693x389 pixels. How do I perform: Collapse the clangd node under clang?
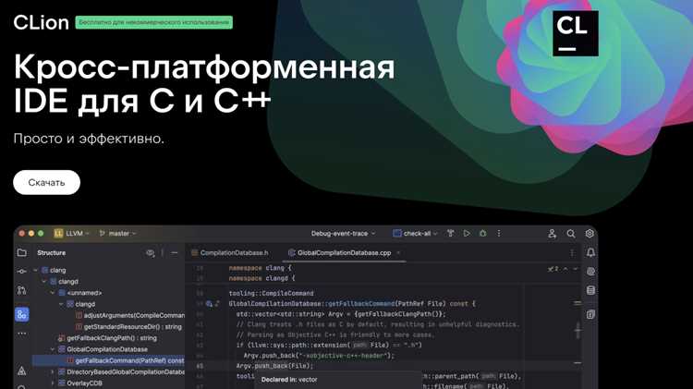tap(44, 282)
